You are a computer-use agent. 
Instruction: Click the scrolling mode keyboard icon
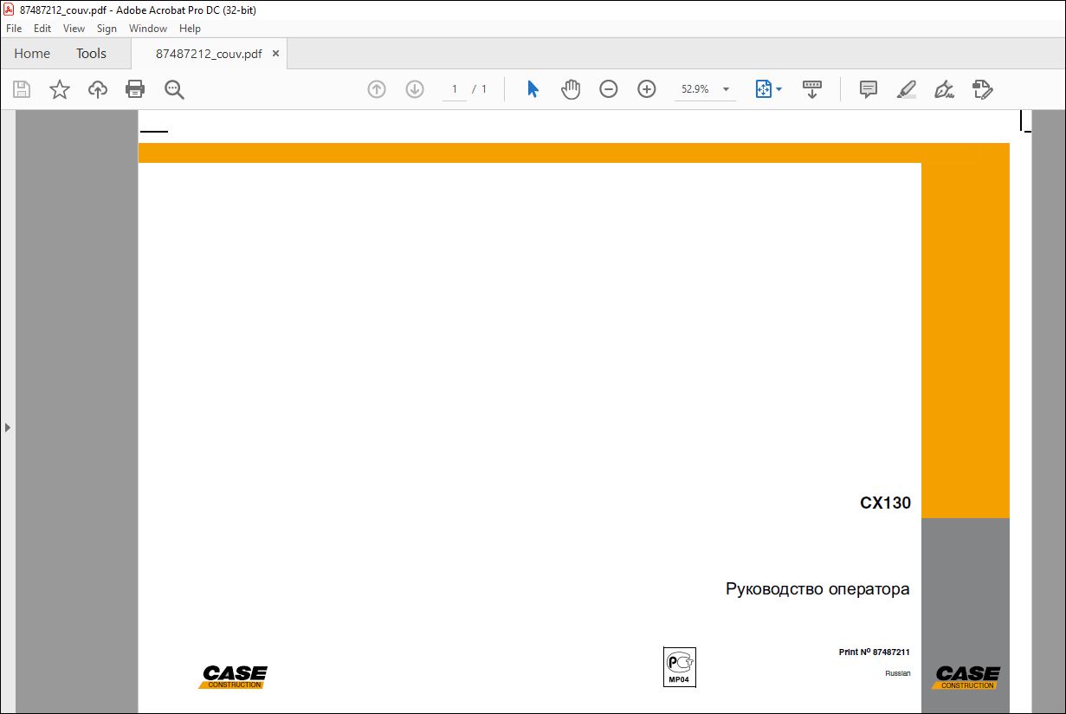click(812, 89)
